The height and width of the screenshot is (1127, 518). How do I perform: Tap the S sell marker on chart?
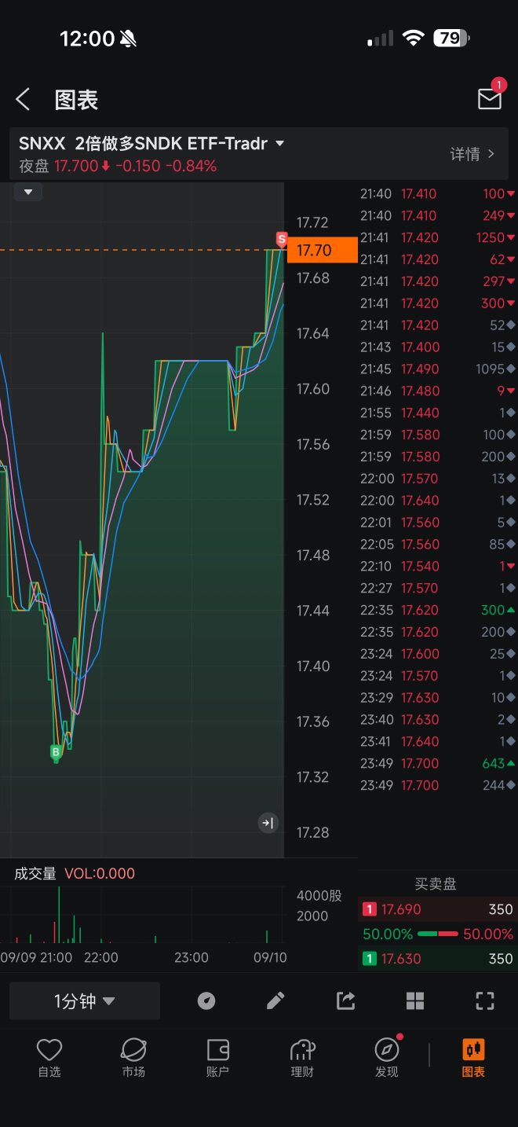281,239
